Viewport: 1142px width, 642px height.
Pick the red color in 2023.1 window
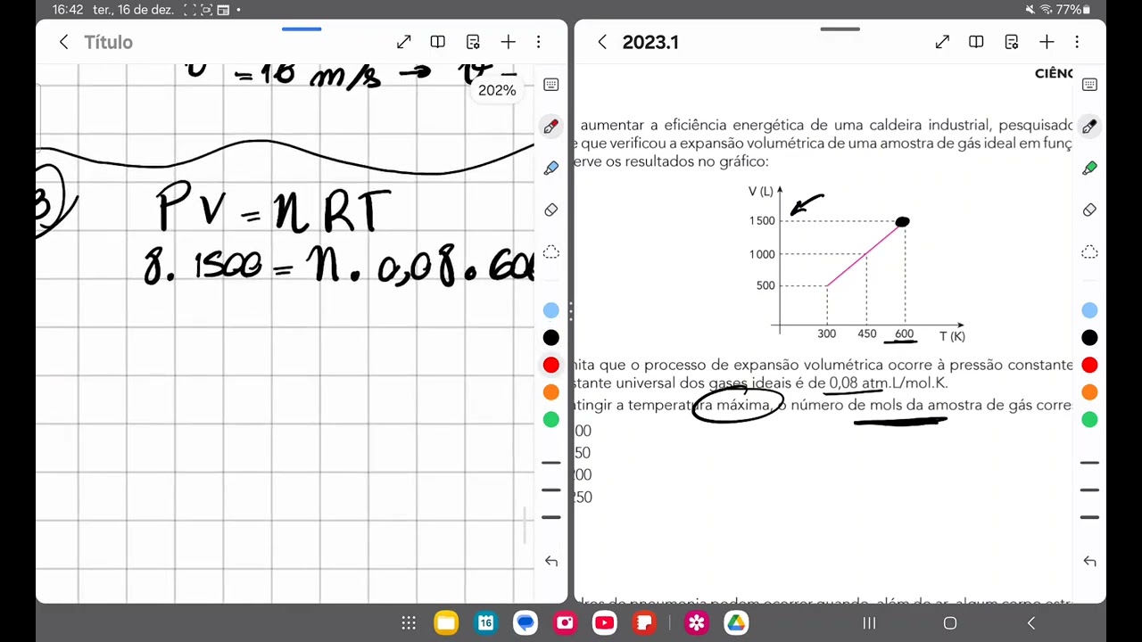[1089, 365]
